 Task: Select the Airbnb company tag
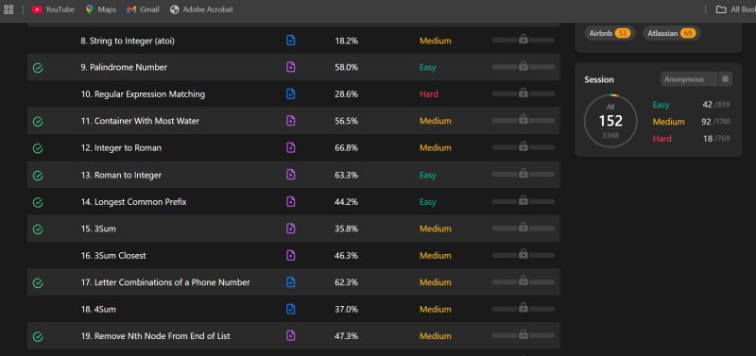point(610,33)
